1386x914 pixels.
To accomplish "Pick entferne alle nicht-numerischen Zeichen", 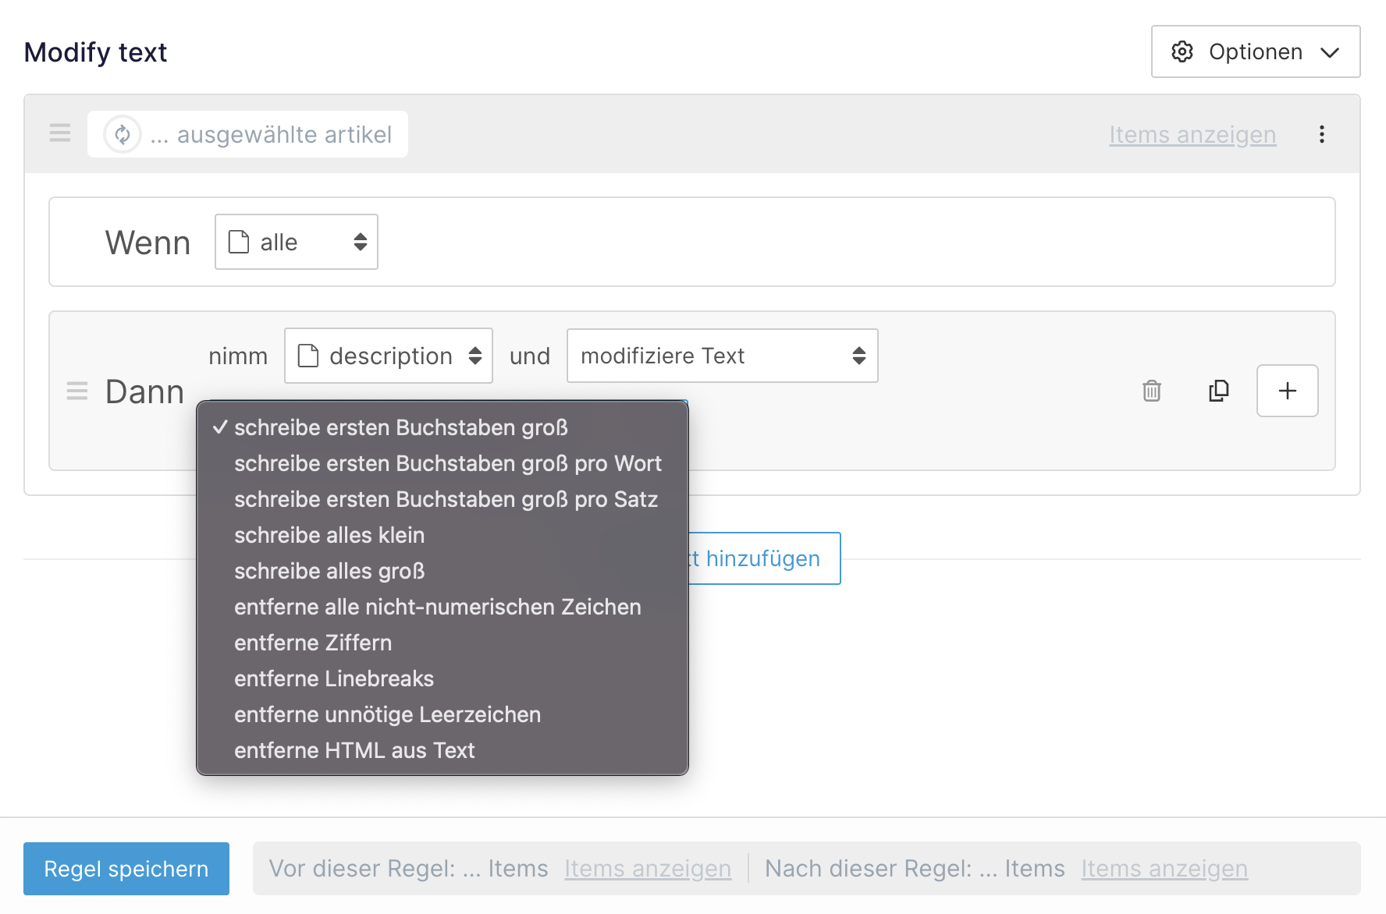I will tap(442, 607).
